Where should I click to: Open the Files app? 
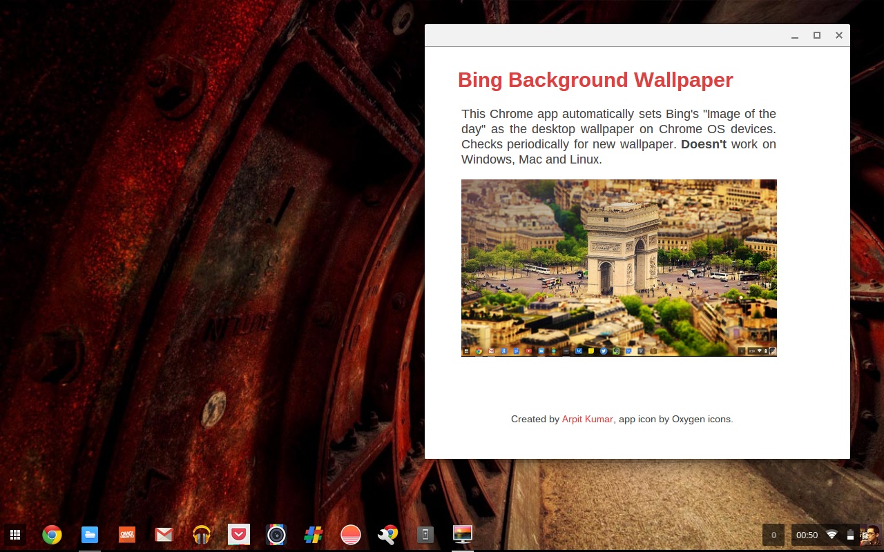90,535
